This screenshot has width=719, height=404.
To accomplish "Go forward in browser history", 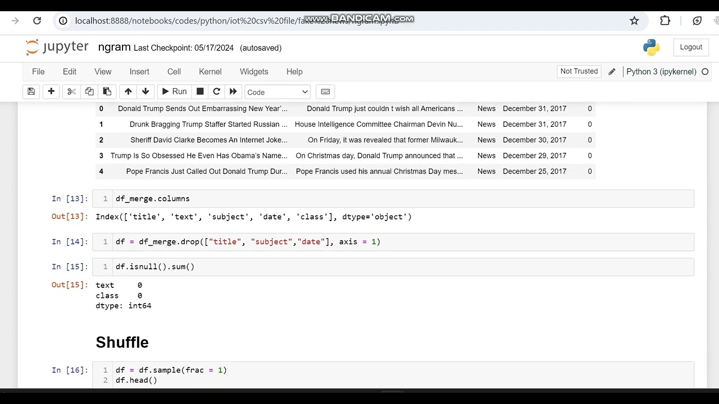I will 15,21.
